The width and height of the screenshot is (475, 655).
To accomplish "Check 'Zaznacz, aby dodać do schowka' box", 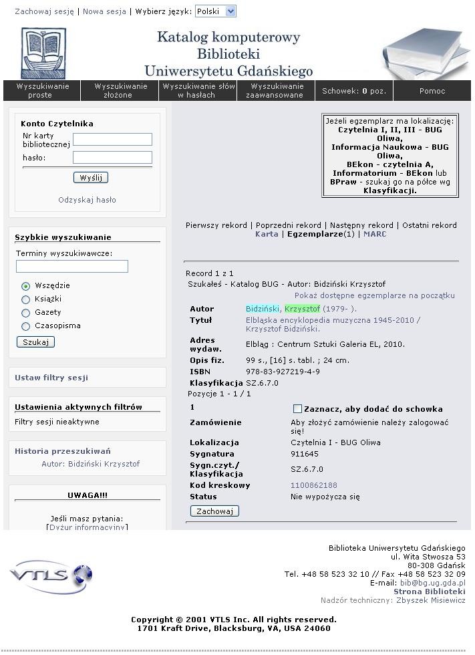I will 297,408.
